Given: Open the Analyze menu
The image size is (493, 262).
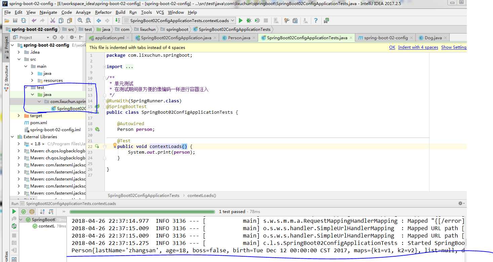Looking at the screenshot, I should pyautogui.click(x=83, y=12).
